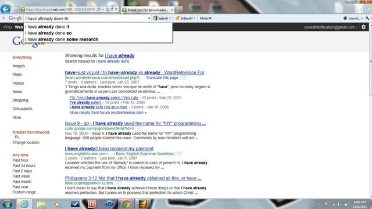Toggle compatibility view icon in address bar

coord(108,9)
